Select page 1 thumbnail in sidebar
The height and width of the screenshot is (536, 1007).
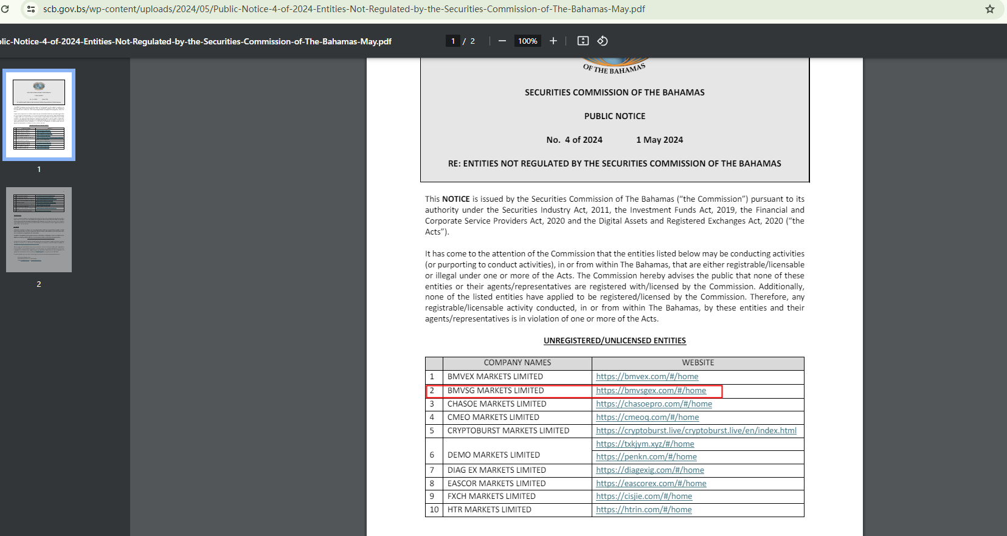point(39,114)
